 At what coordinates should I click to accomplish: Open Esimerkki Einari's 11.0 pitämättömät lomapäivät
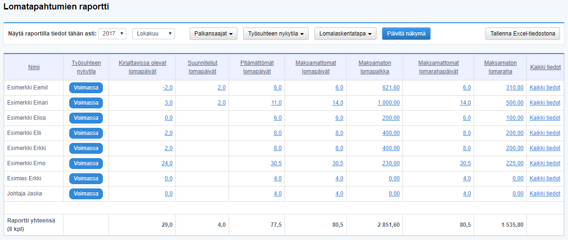[277, 103]
